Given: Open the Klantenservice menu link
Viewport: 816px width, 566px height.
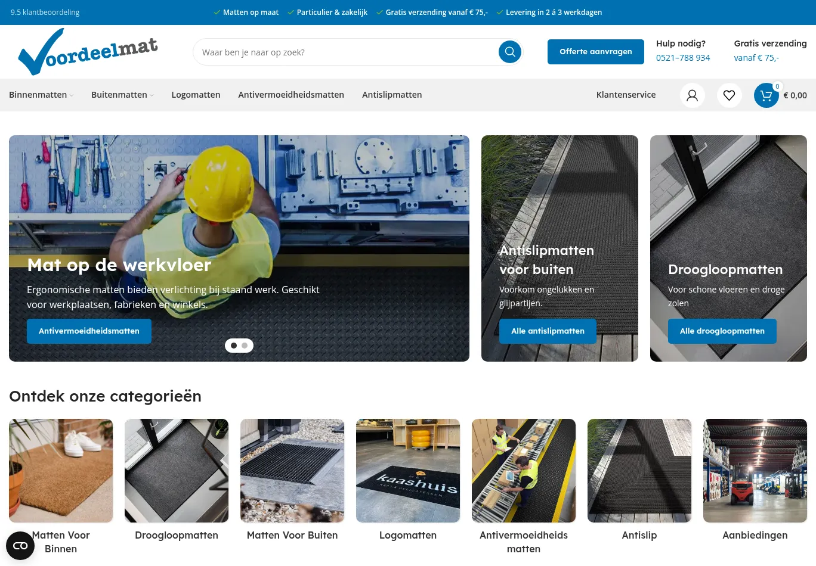Looking at the screenshot, I should [626, 95].
